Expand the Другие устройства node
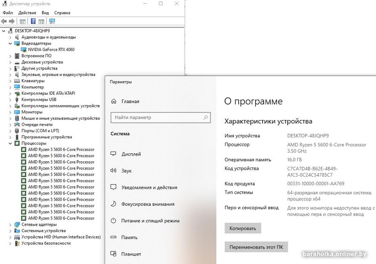This screenshot has width=376, height=264. pos(10,68)
